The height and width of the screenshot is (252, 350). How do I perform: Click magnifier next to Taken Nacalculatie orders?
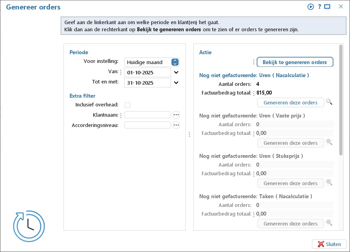[x=329, y=223]
